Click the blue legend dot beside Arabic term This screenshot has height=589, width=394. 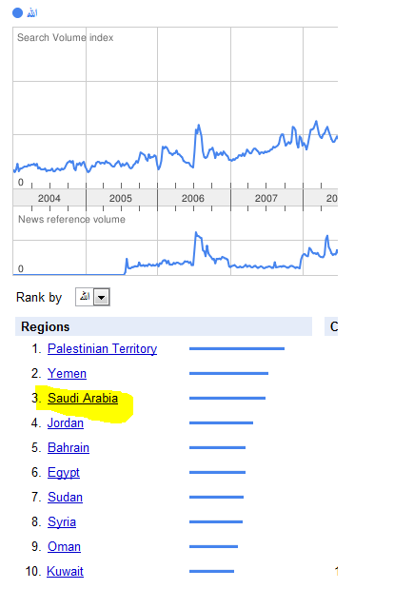(x=18, y=12)
